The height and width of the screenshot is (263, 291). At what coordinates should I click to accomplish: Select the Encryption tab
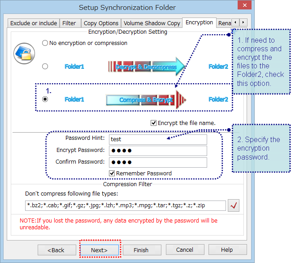(199, 22)
